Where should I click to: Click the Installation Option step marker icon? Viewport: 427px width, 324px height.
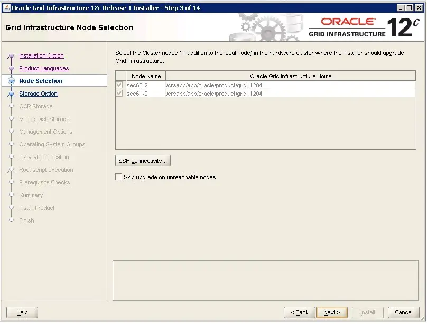tap(12, 56)
